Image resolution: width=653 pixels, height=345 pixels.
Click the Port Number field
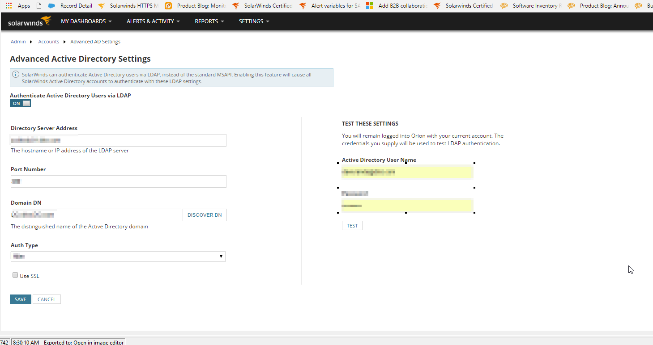tap(119, 181)
